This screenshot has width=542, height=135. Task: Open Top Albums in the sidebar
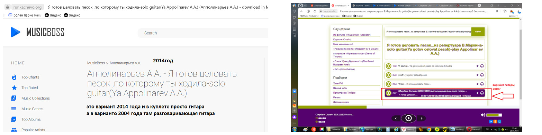coord(31,120)
